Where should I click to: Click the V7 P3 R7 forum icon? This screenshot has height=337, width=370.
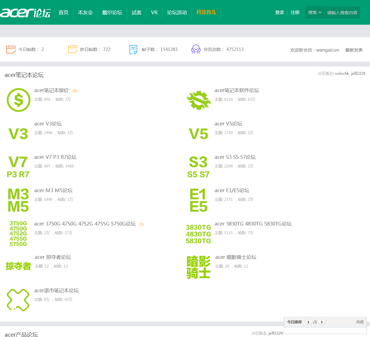pyautogui.click(x=18, y=167)
